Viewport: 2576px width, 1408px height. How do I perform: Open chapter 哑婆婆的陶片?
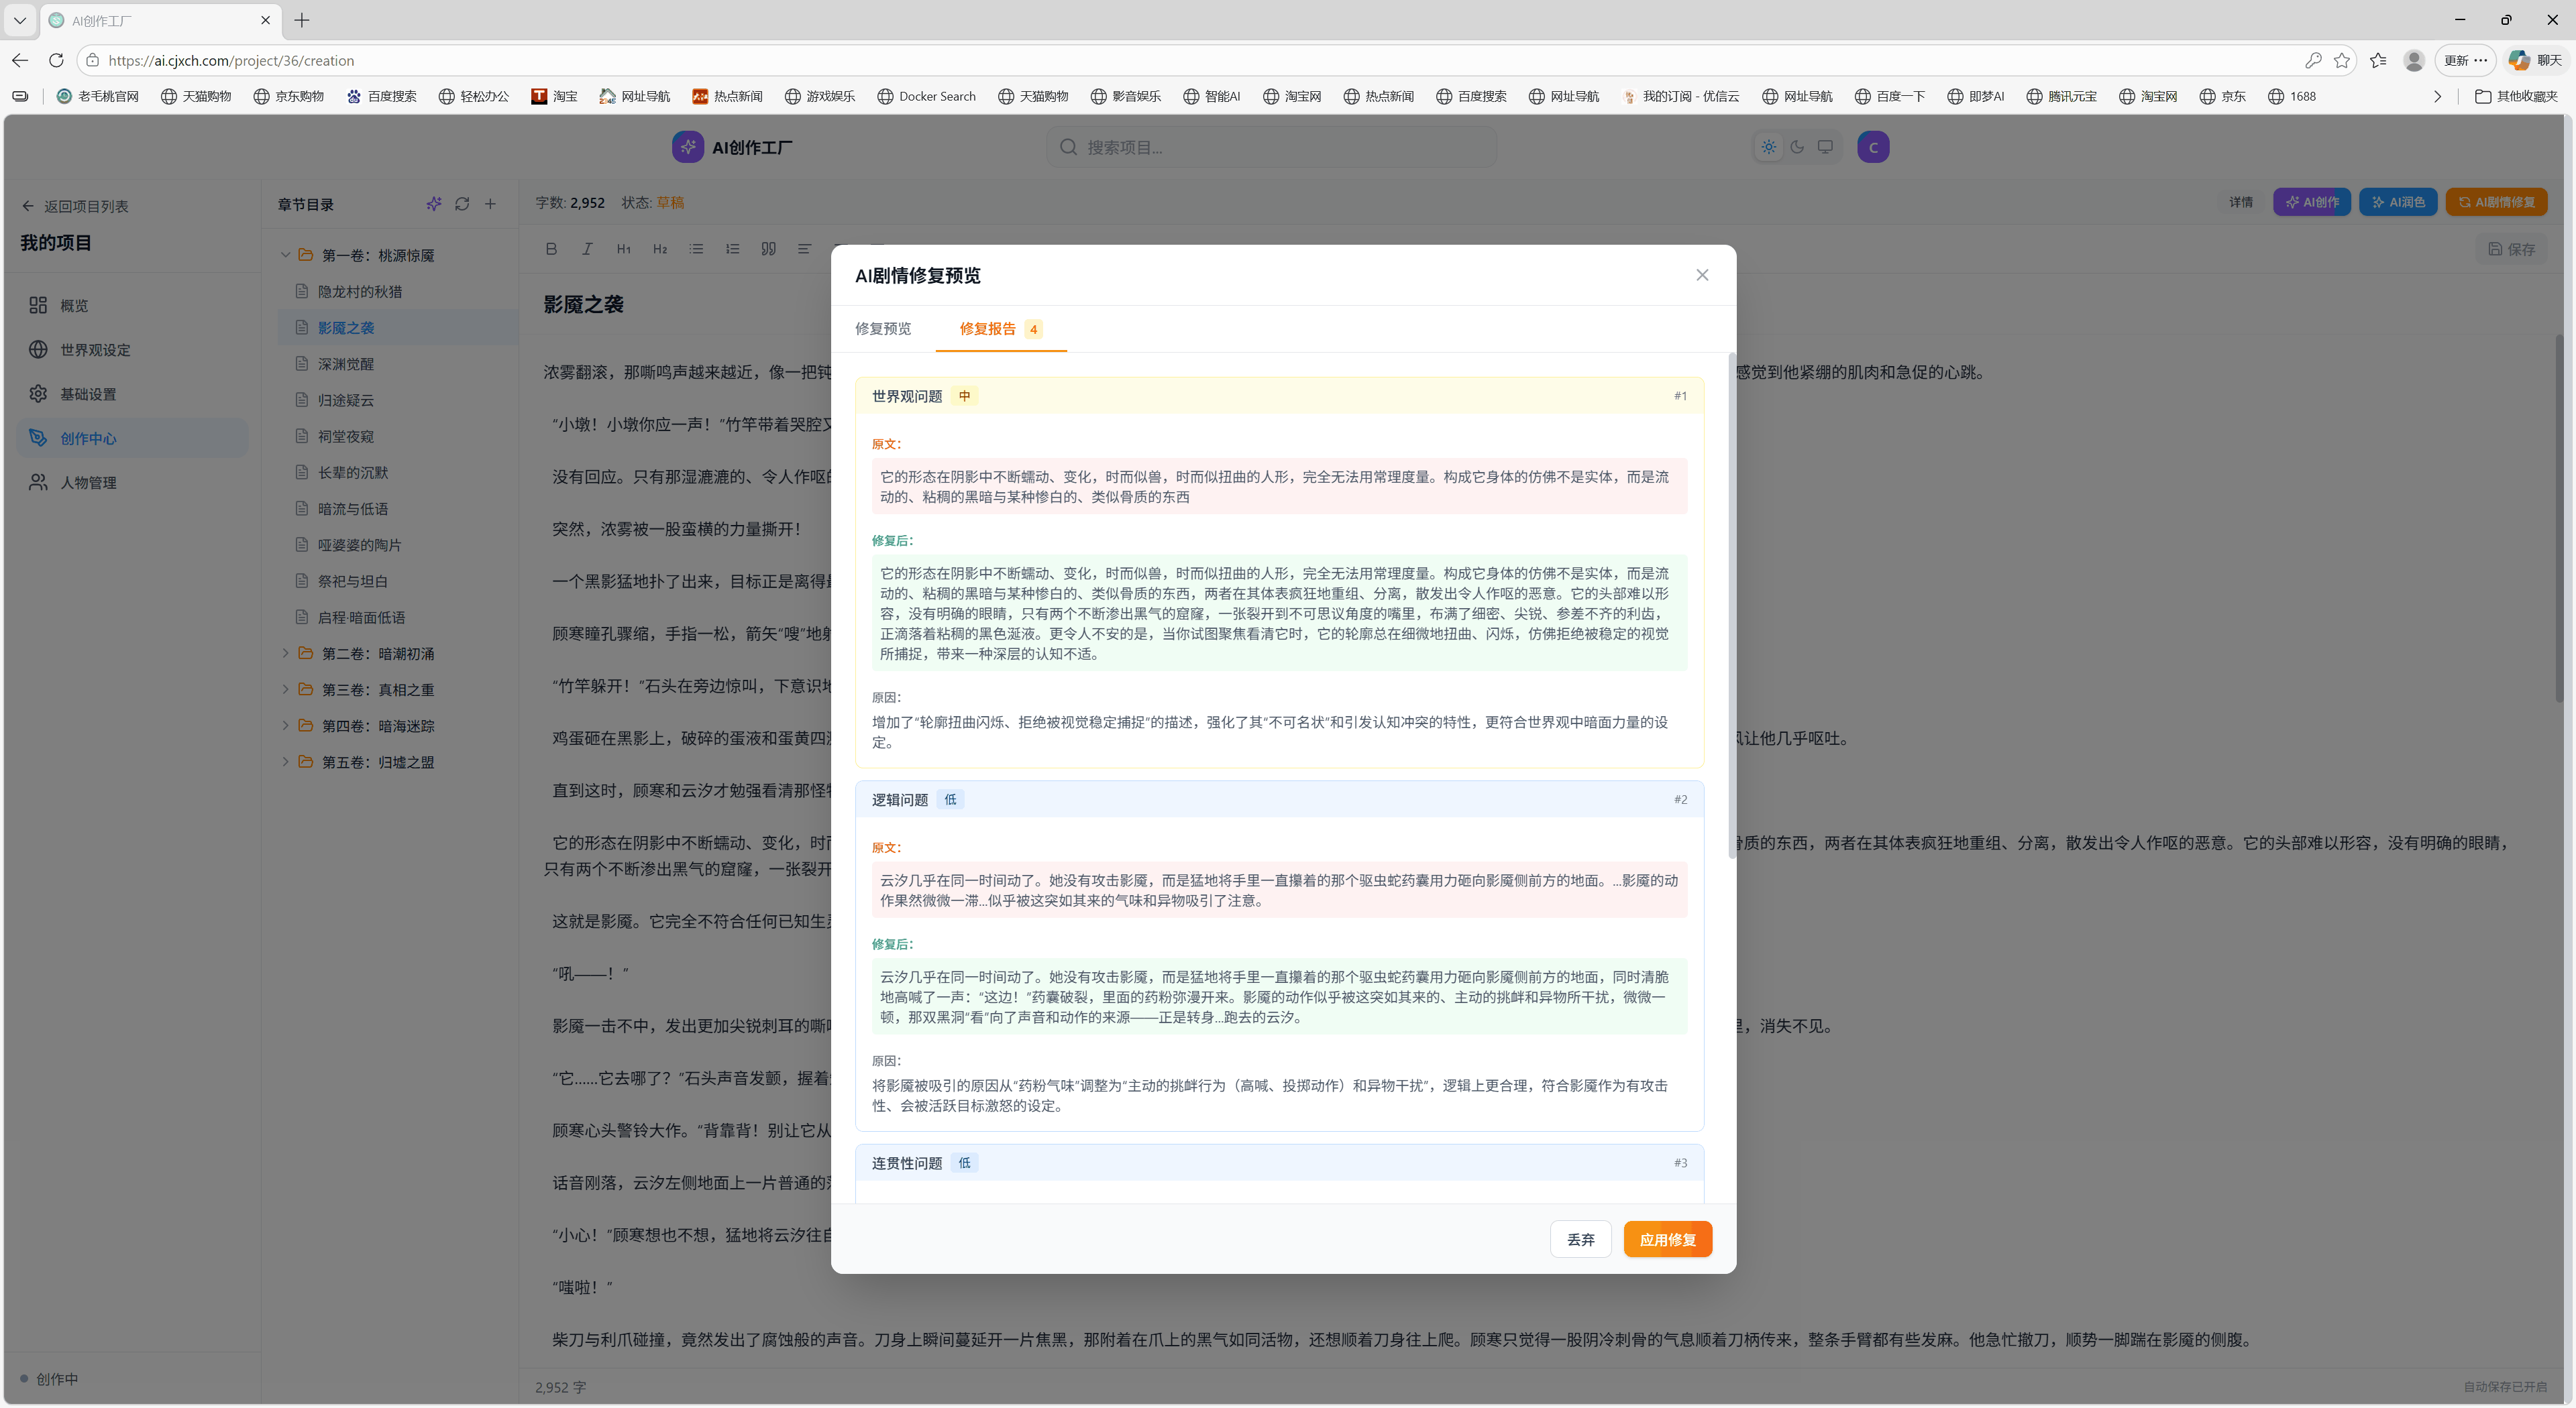(398, 544)
